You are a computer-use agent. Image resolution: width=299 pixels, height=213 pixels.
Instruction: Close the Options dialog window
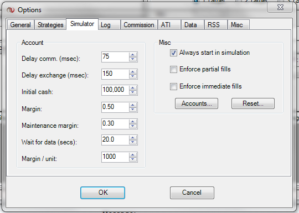coord(280,8)
